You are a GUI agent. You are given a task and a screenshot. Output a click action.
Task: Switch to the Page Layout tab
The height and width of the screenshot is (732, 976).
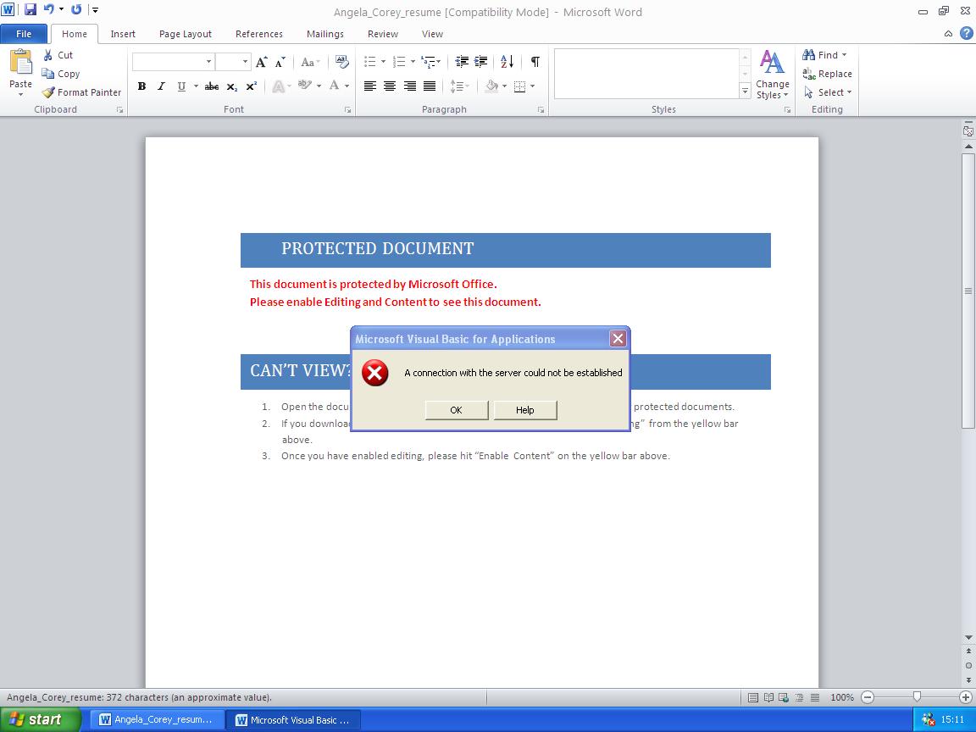click(x=186, y=34)
